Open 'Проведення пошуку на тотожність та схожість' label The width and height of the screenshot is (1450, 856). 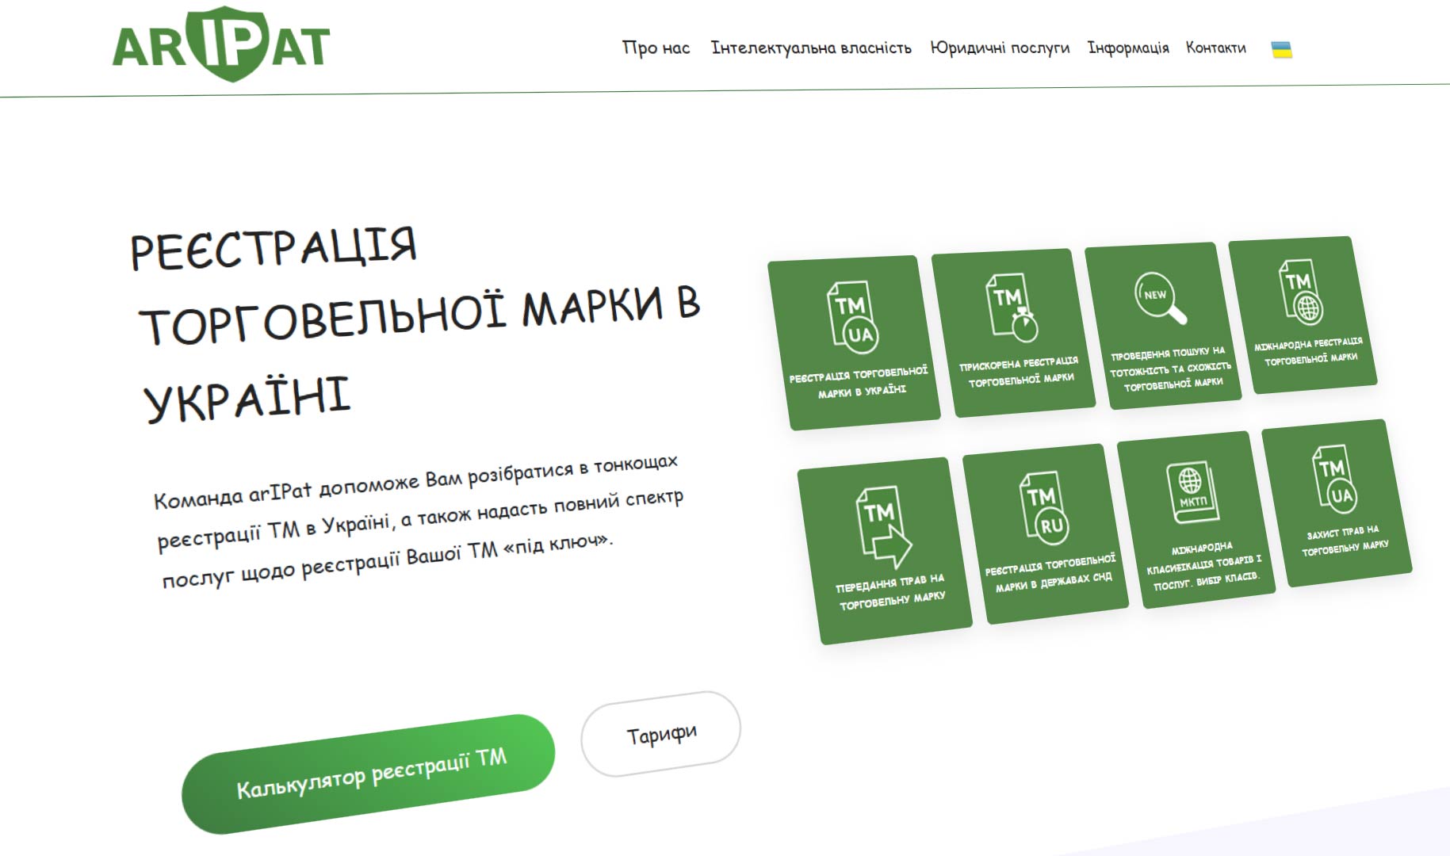(x=1169, y=369)
